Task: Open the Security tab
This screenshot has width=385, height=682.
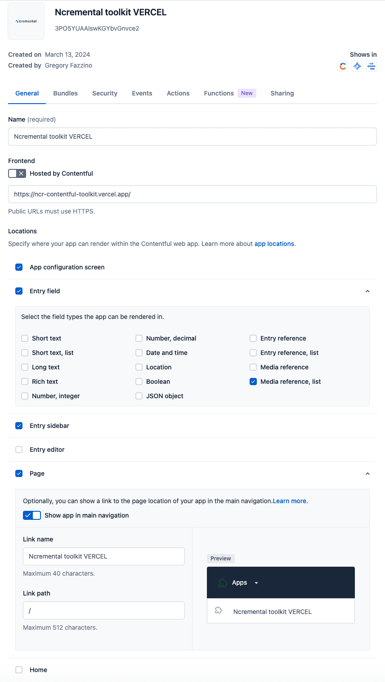Action: pyautogui.click(x=105, y=93)
